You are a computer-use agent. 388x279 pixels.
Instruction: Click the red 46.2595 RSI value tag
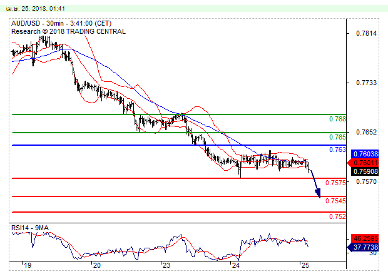365,238
